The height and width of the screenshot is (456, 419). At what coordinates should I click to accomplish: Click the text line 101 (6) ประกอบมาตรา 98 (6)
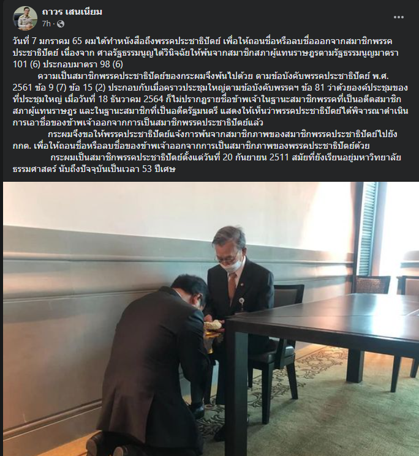[68, 64]
